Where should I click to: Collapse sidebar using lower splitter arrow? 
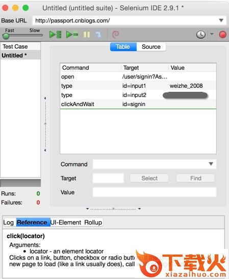(45, 150)
